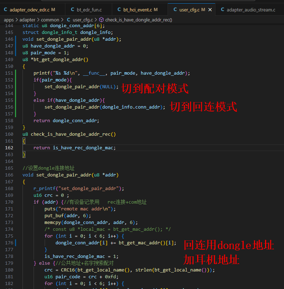Image resolution: width=284 pixels, height=289 pixels.
Task: Click 'dongle_conn_addr[i] += bt_get_mac_addr()[i];' line
Action: click(x=116, y=243)
